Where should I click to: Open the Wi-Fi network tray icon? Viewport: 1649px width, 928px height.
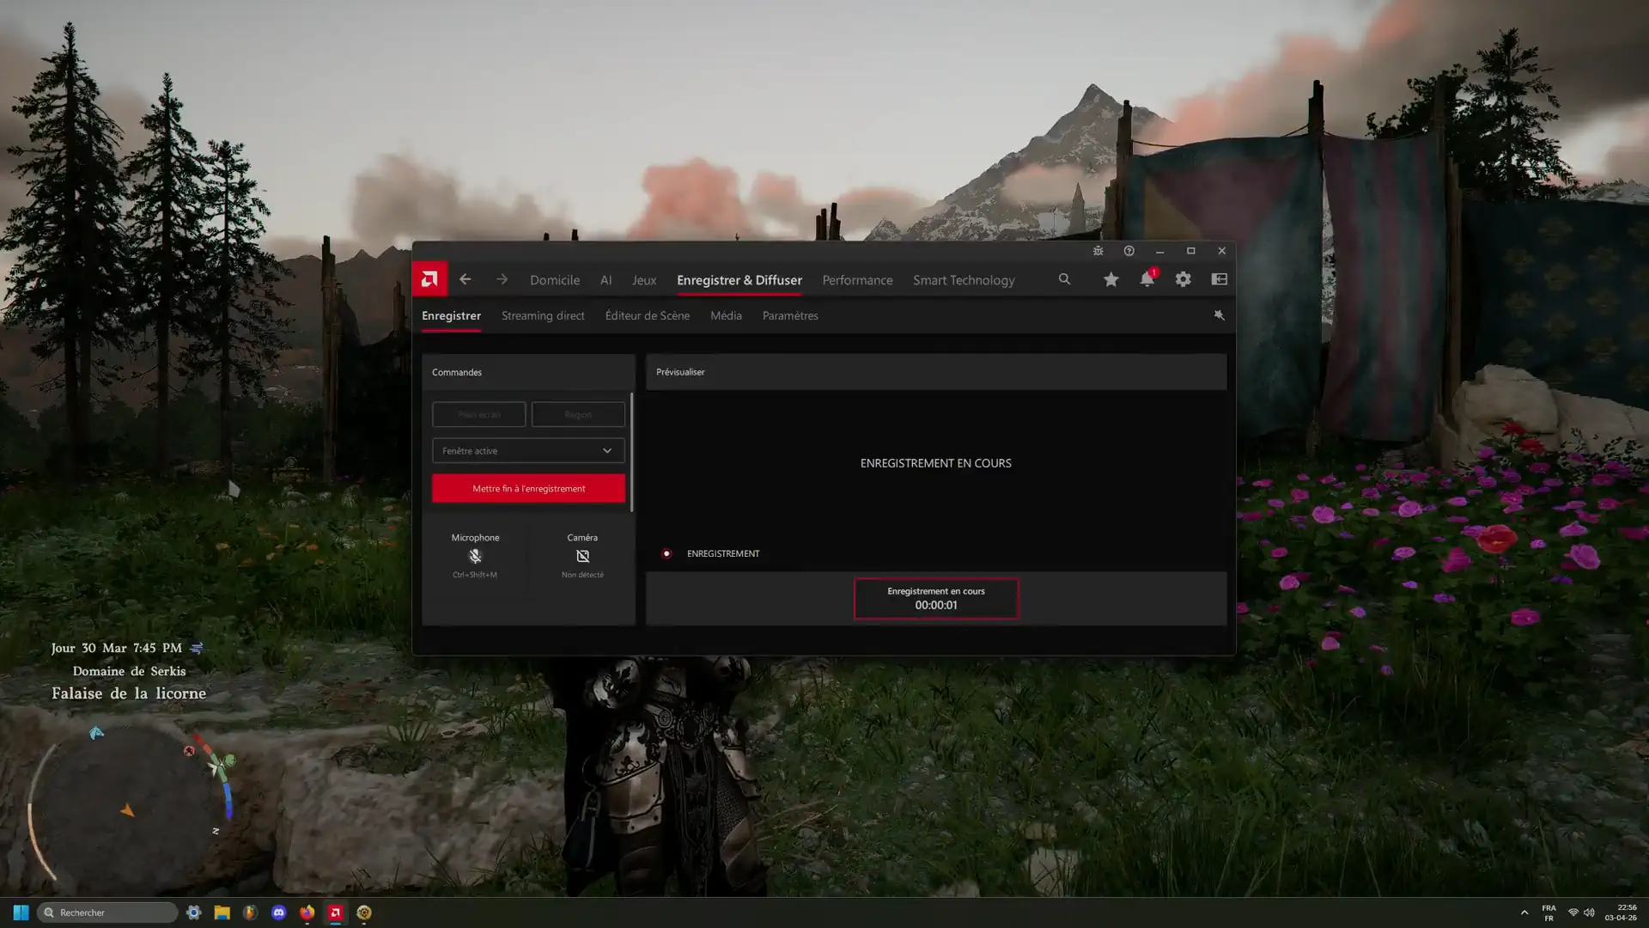point(1573,913)
